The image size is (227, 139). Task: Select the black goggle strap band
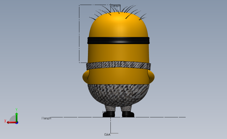[x=118, y=40]
